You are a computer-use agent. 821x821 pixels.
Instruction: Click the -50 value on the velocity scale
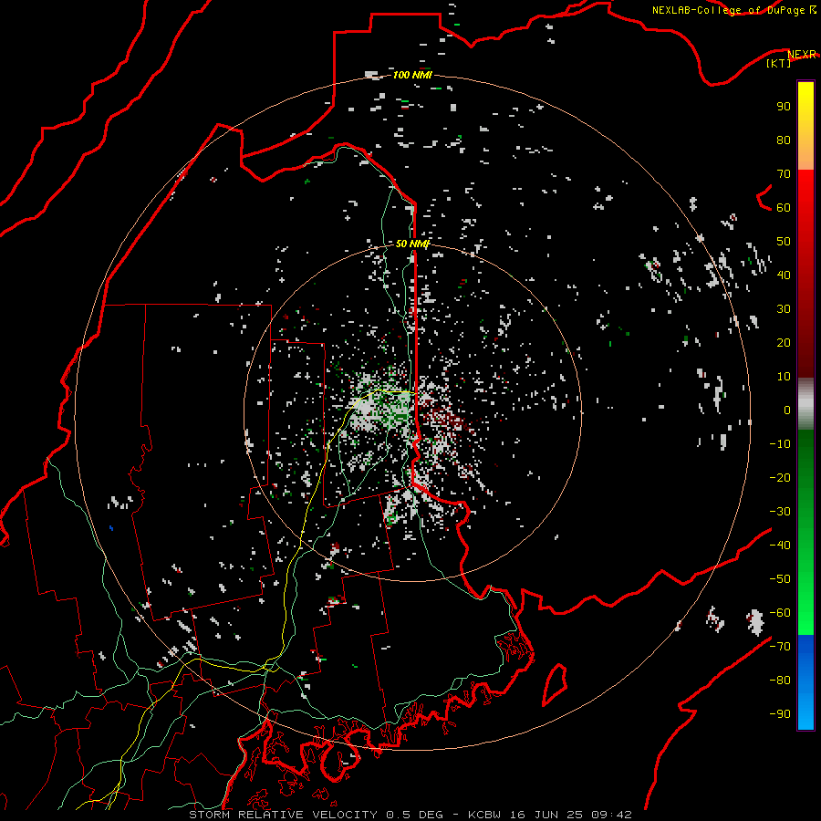click(780, 579)
